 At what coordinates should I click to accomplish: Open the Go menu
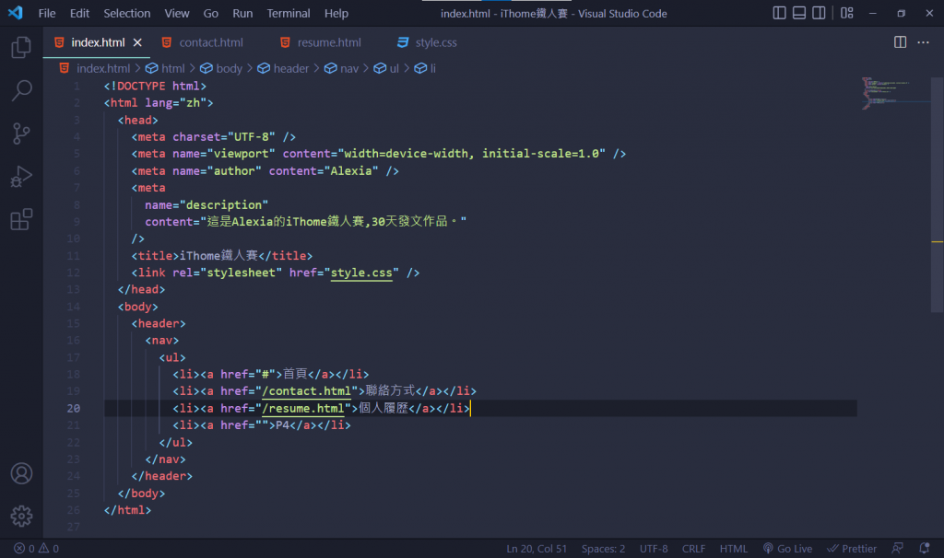(x=211, y=13)
